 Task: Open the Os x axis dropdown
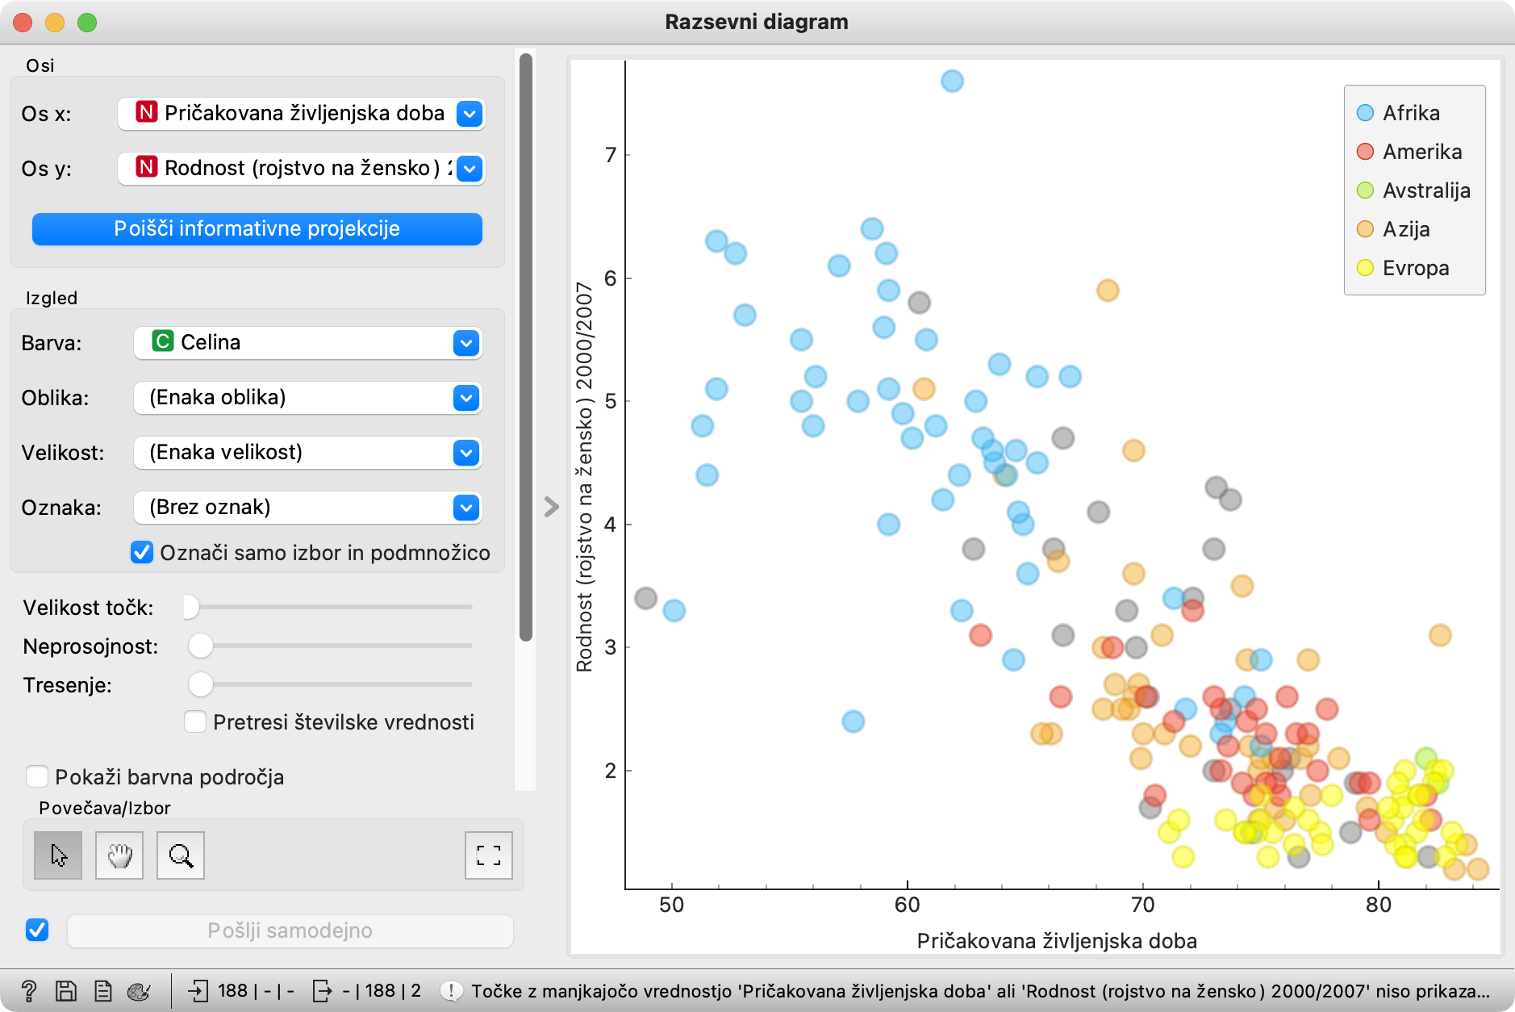pos(302,113)
